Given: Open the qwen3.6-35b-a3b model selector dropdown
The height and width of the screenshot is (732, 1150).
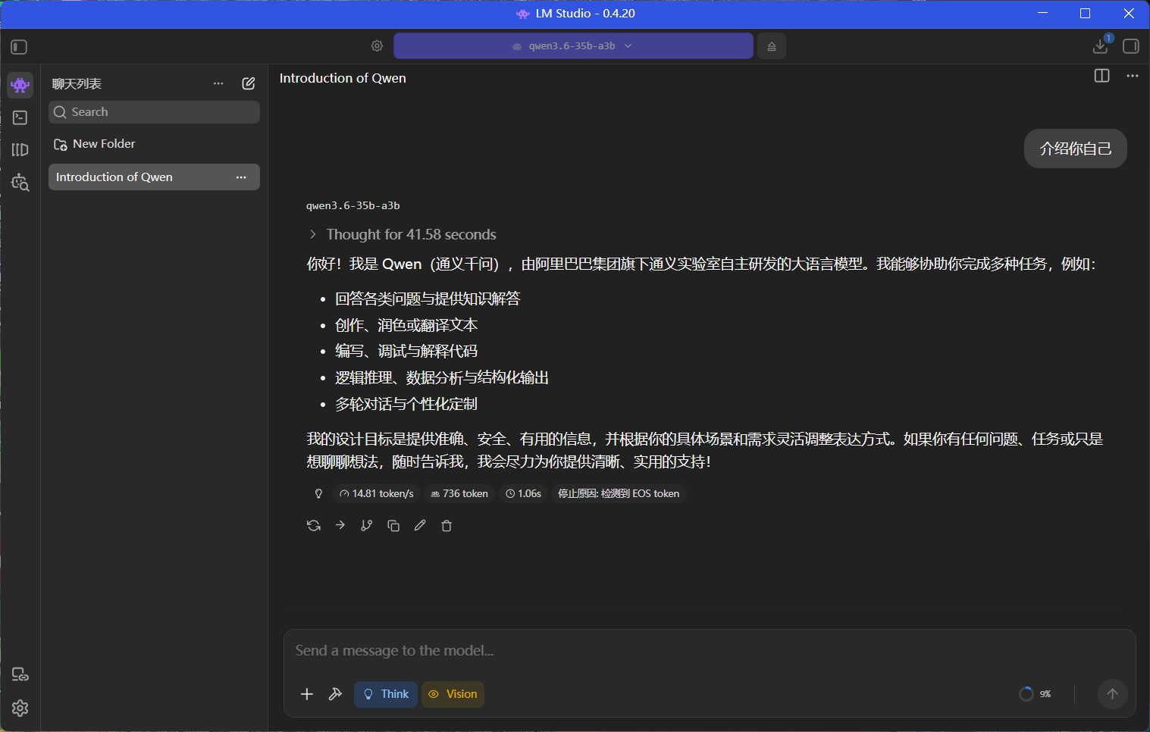Looking at the screenshot, I should click(573, 46).
